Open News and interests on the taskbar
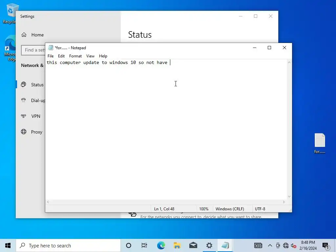Image resolution: width=336 pixels, height=252 pixels. tap(258, 245)
